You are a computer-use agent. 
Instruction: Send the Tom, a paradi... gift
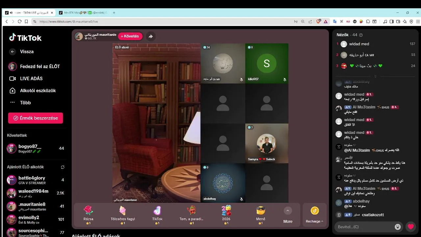(191, 215)
